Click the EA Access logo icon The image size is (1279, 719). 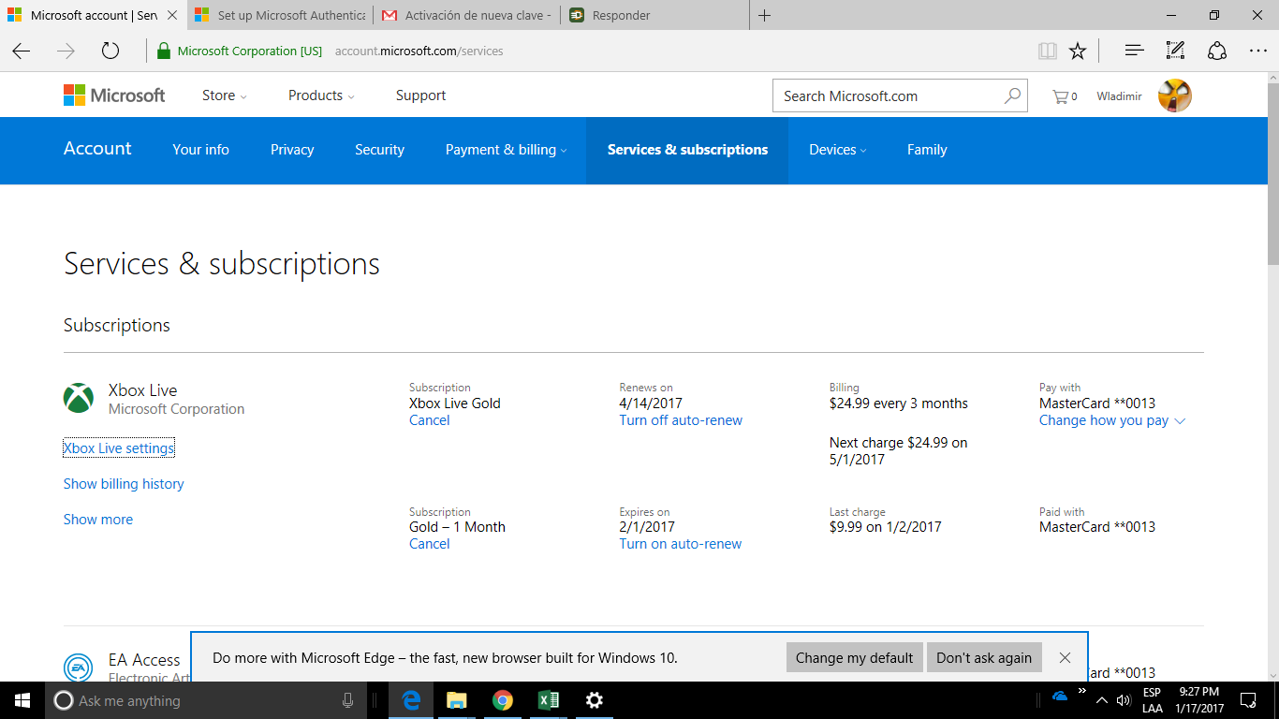79,668
